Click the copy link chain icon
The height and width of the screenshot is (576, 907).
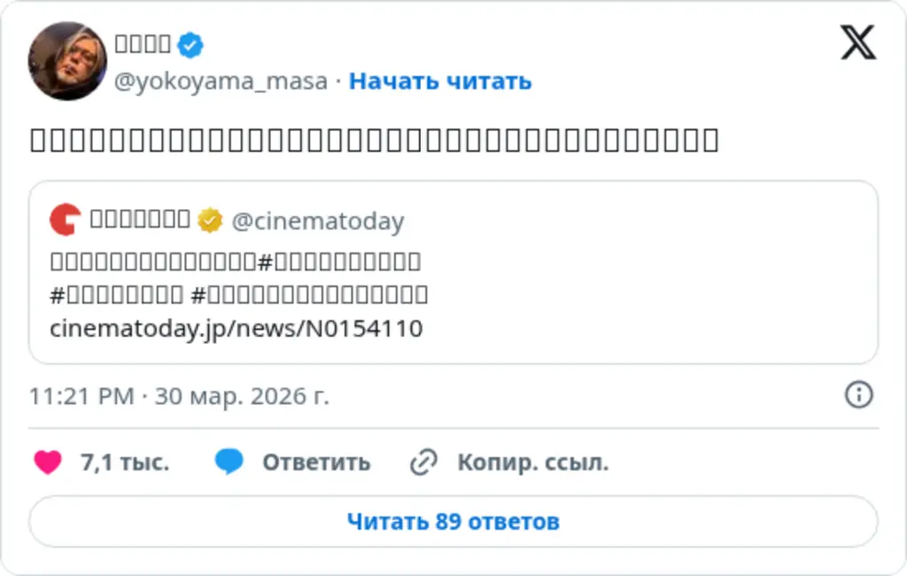click(424, 462)
